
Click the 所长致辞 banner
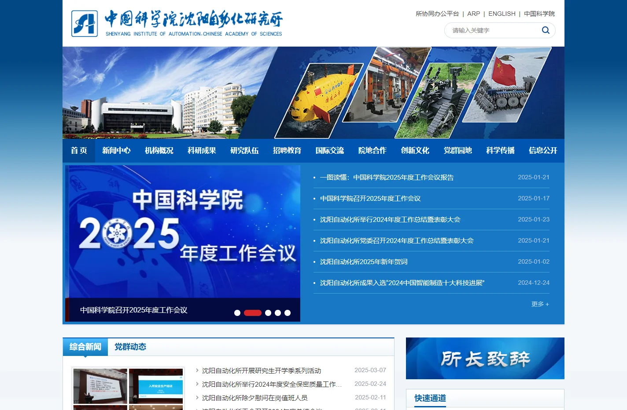(485, 358)
